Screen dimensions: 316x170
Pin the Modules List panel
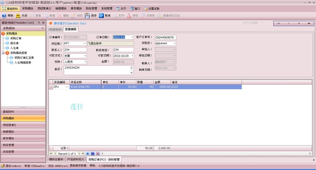tap(39, 23)
